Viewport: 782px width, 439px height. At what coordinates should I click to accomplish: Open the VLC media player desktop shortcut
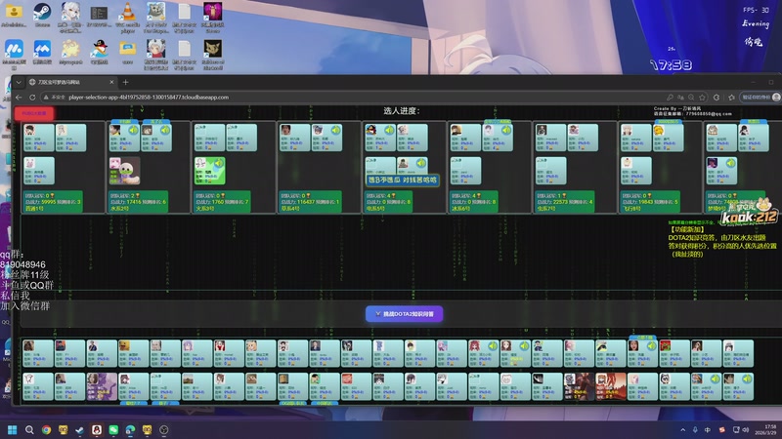tap(128, 17)
